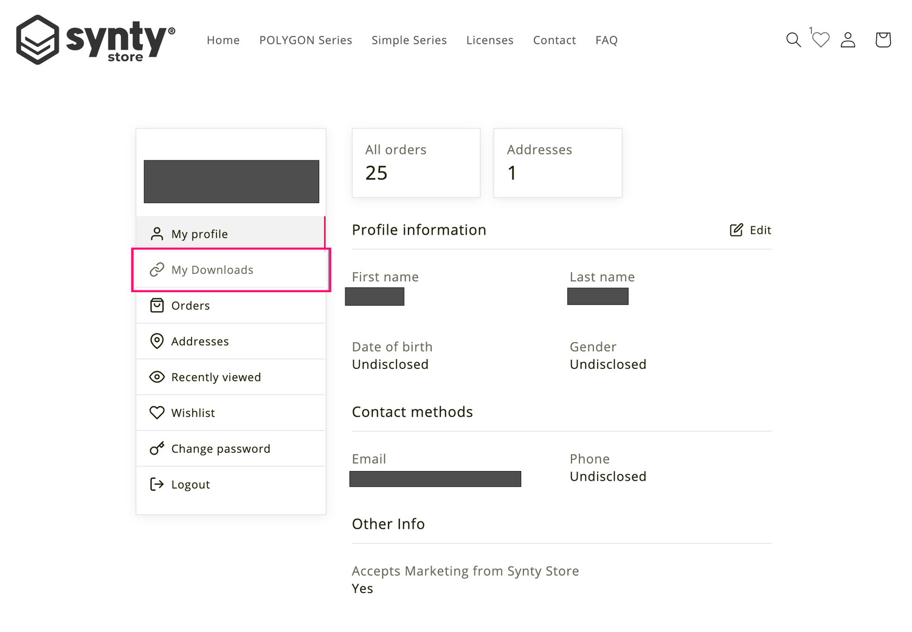Click the Recently viewed eye icon
This screenshot has width=912, height=632.
(x=157, y=377)
